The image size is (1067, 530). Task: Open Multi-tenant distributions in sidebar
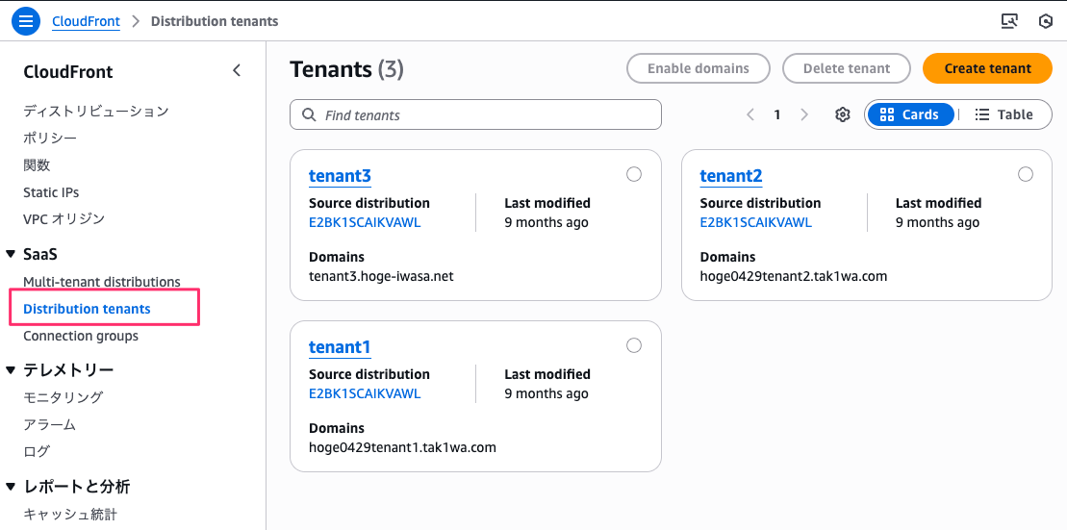(102, 281)
